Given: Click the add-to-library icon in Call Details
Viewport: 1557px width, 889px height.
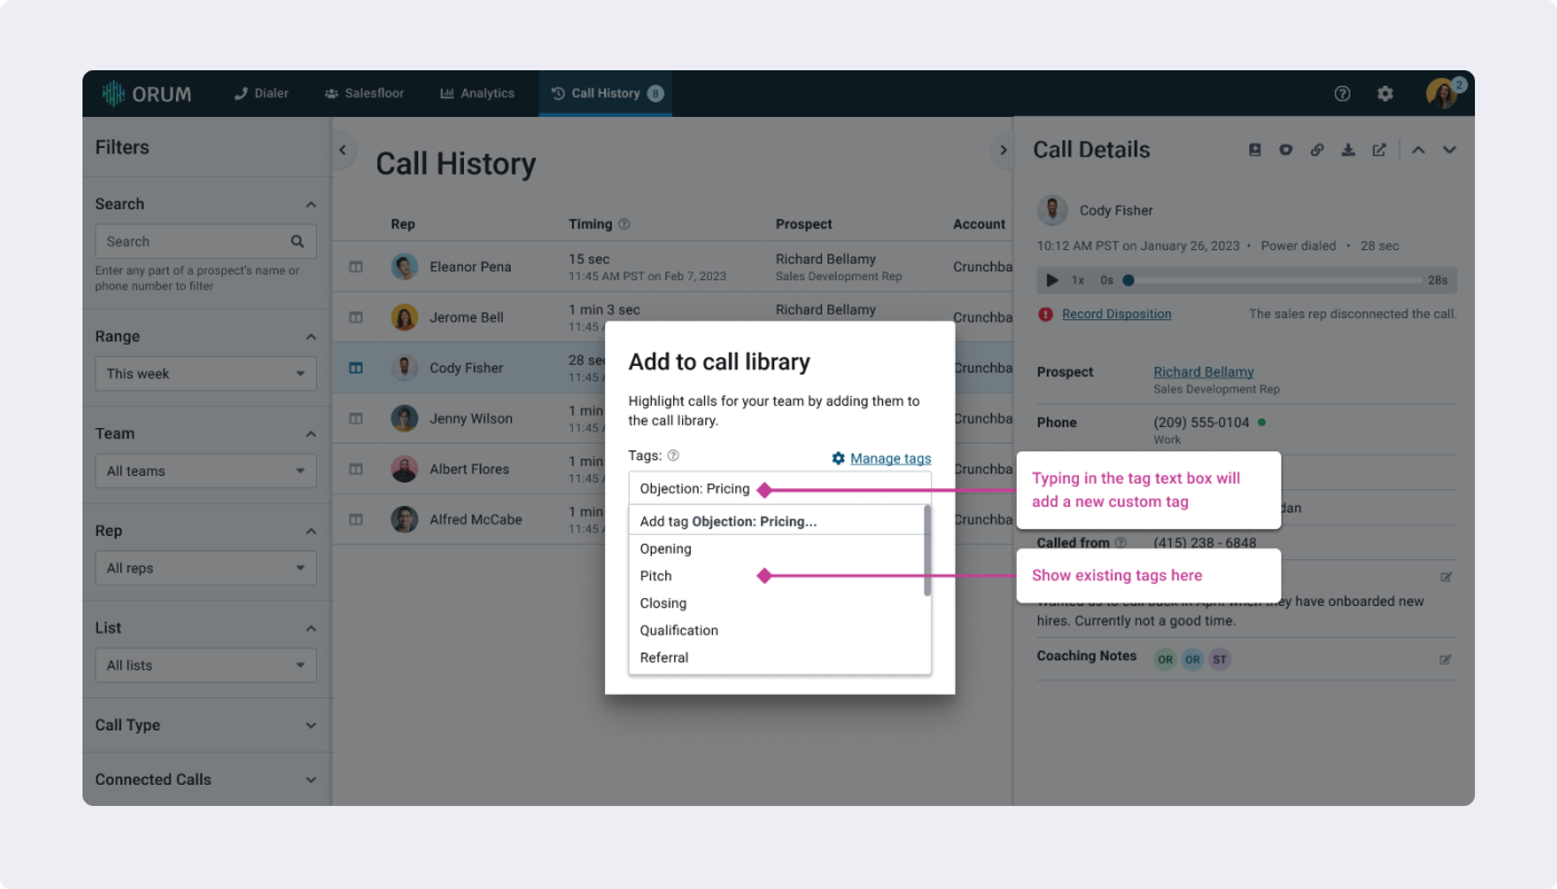Looking at the screenshot, I should coord(1254,150).
